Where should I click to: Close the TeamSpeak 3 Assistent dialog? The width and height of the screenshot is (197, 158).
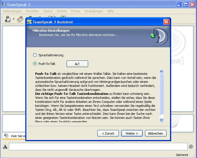[x=166, y=22]
